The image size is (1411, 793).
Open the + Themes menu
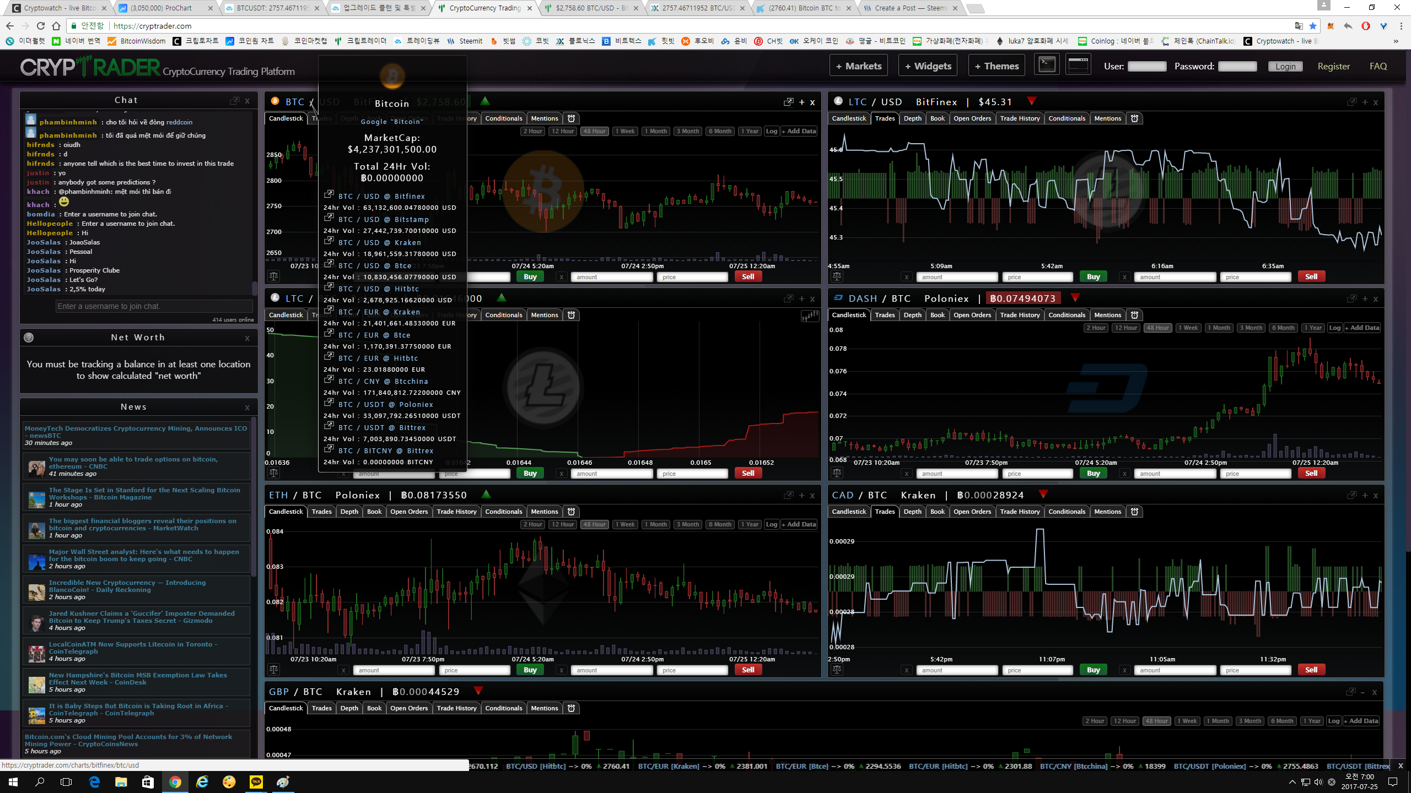click(997, 66)
